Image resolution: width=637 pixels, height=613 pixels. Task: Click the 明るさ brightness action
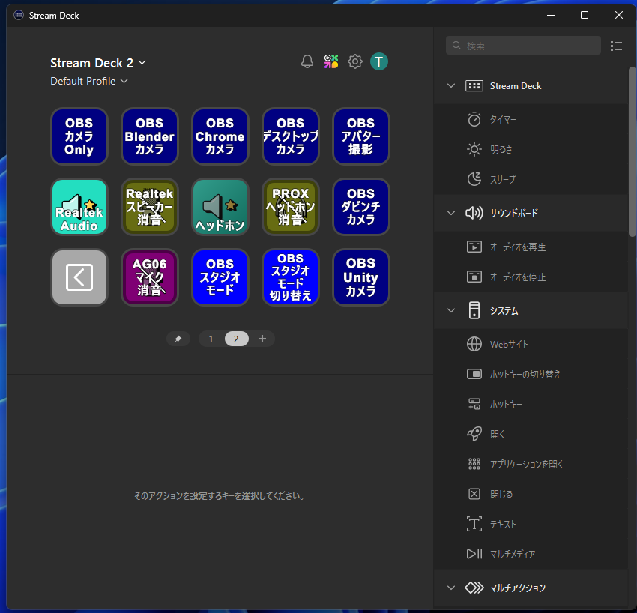531,149
